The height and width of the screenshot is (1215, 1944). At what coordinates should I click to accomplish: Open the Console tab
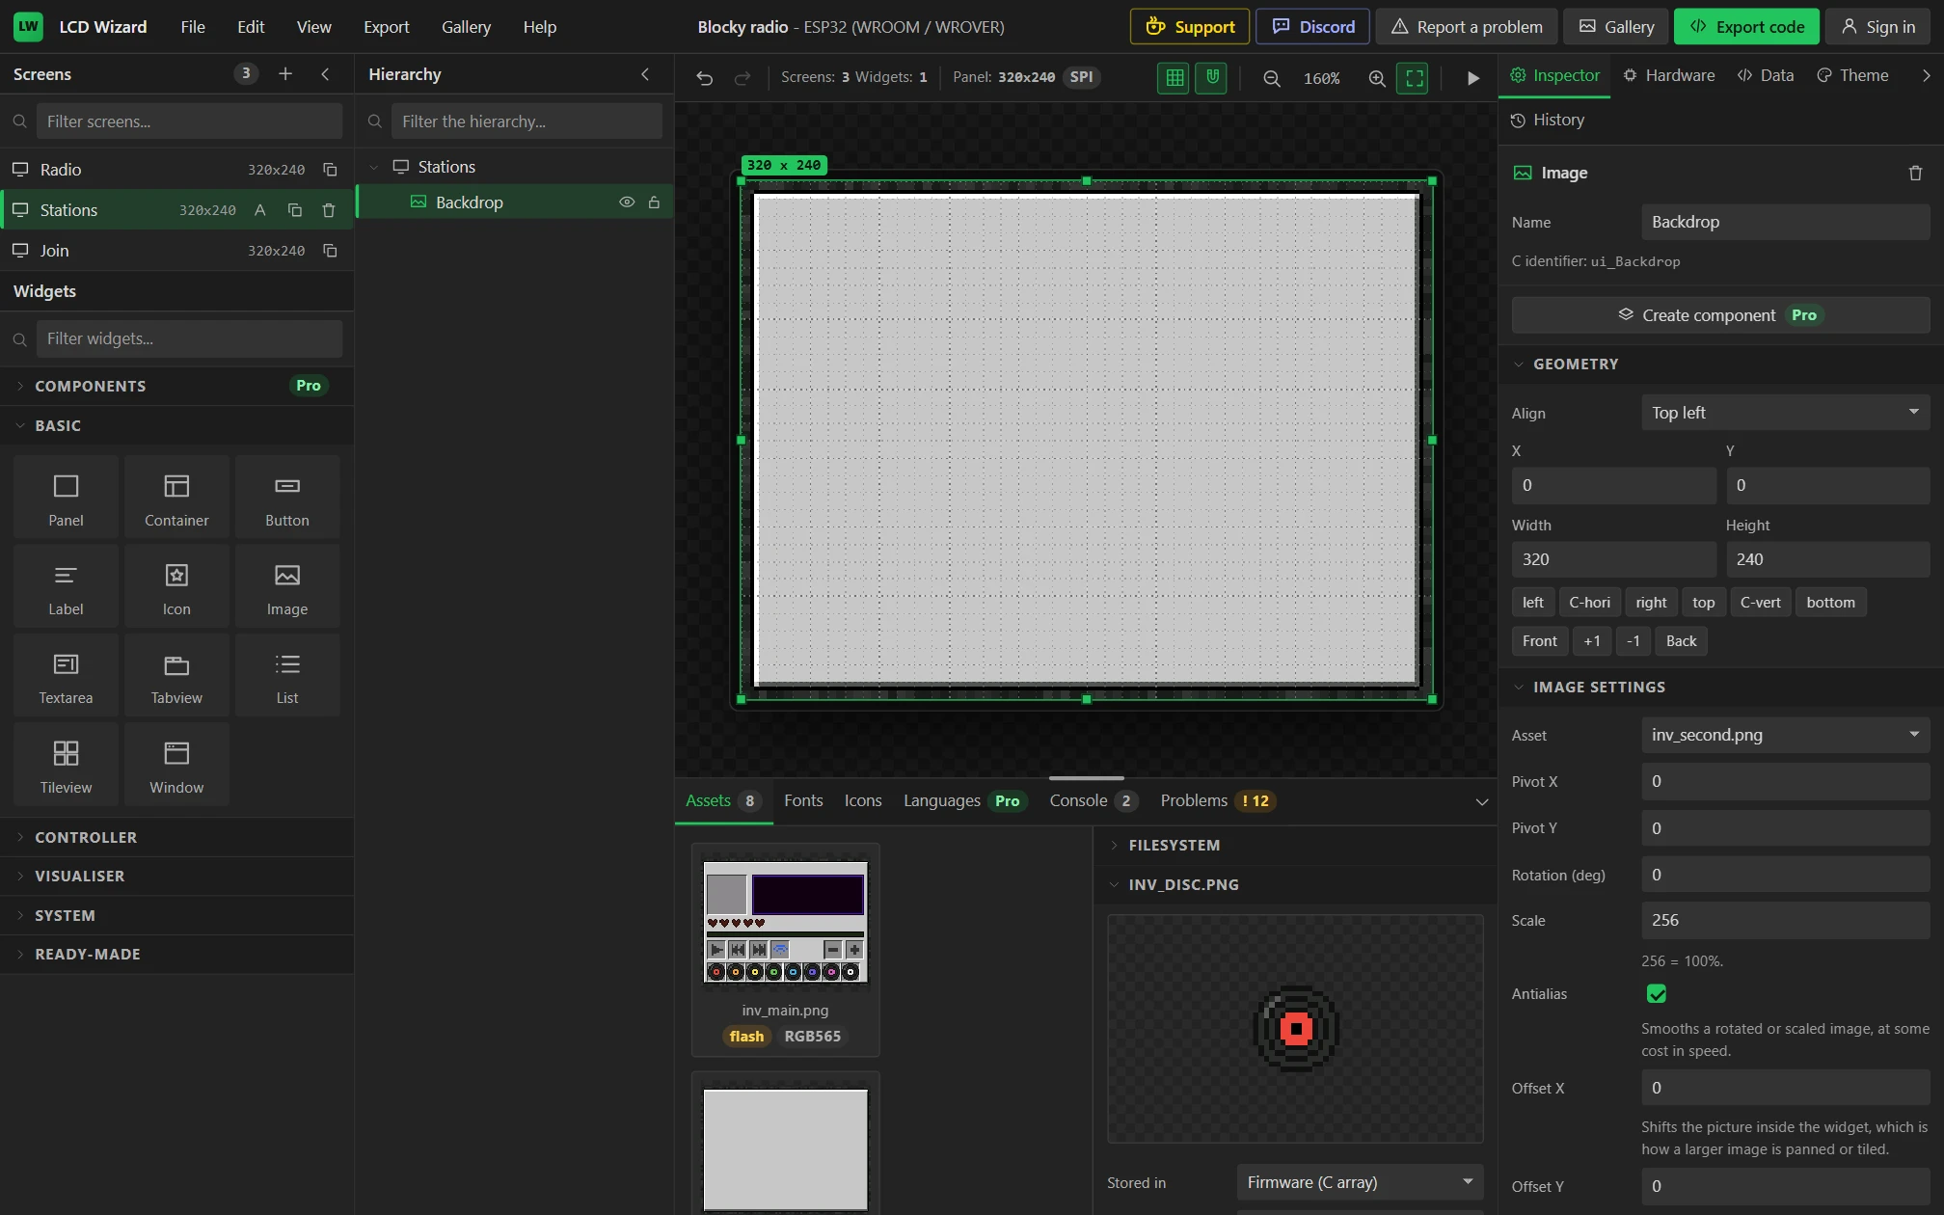1093,800
